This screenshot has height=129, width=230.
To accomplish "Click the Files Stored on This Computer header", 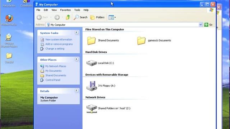I will pos(105,29).
